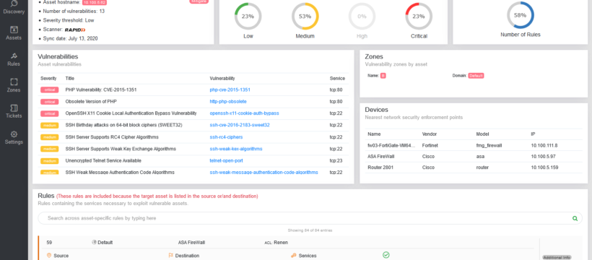The width and height of the screenshot is (592, 260).
Task: Go to Assets in sidebar
Action: pos(14,30)
